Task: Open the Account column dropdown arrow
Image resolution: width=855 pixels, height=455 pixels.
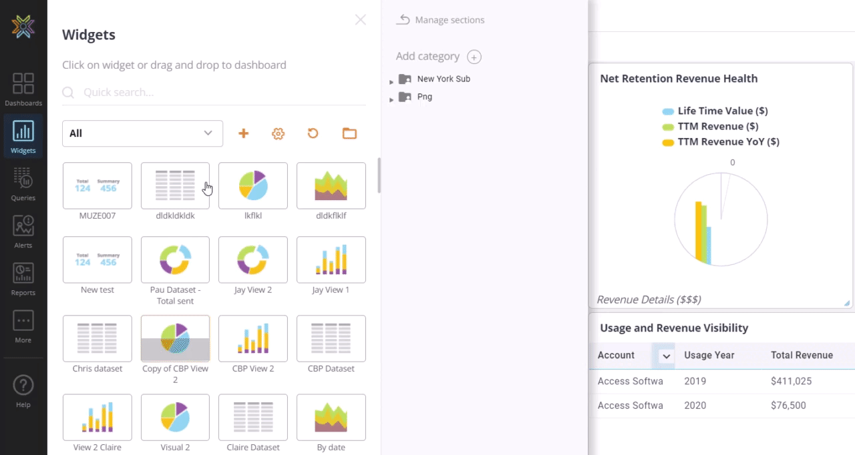Action: pyautogui.click(x=666, y=356)
